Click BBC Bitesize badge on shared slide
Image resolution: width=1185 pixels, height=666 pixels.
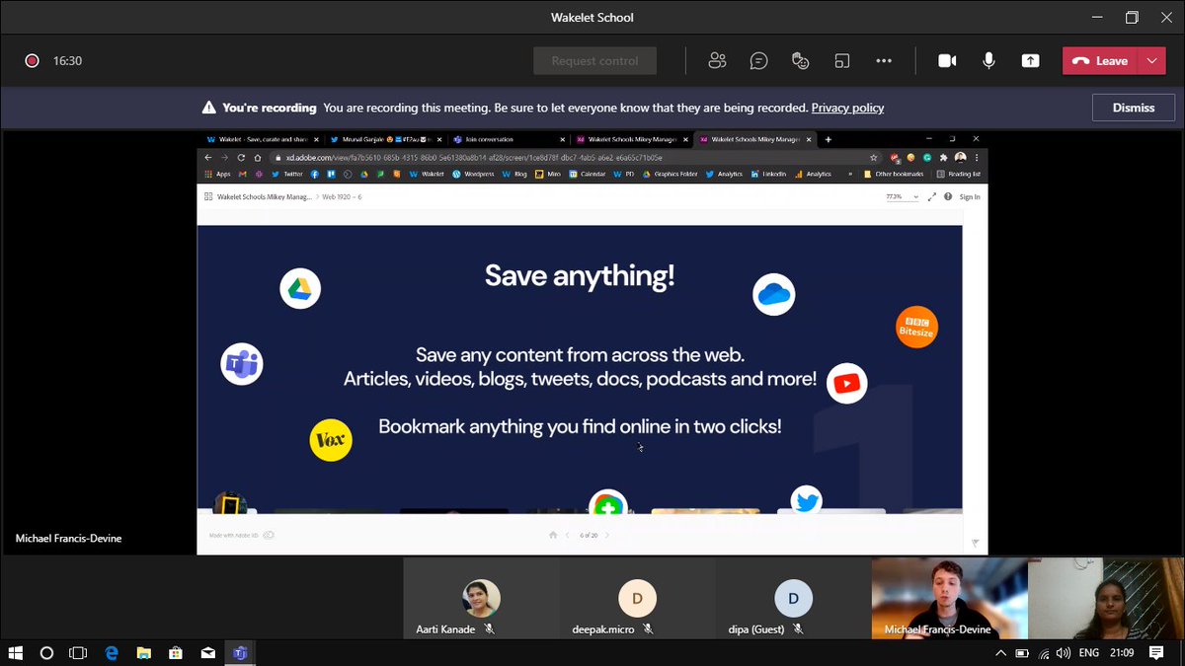pyautogui.click(x=916, y=327)
